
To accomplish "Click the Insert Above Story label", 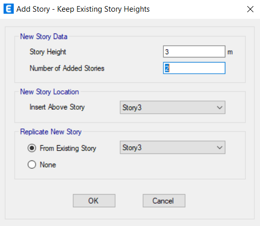I will pos(57,107).
